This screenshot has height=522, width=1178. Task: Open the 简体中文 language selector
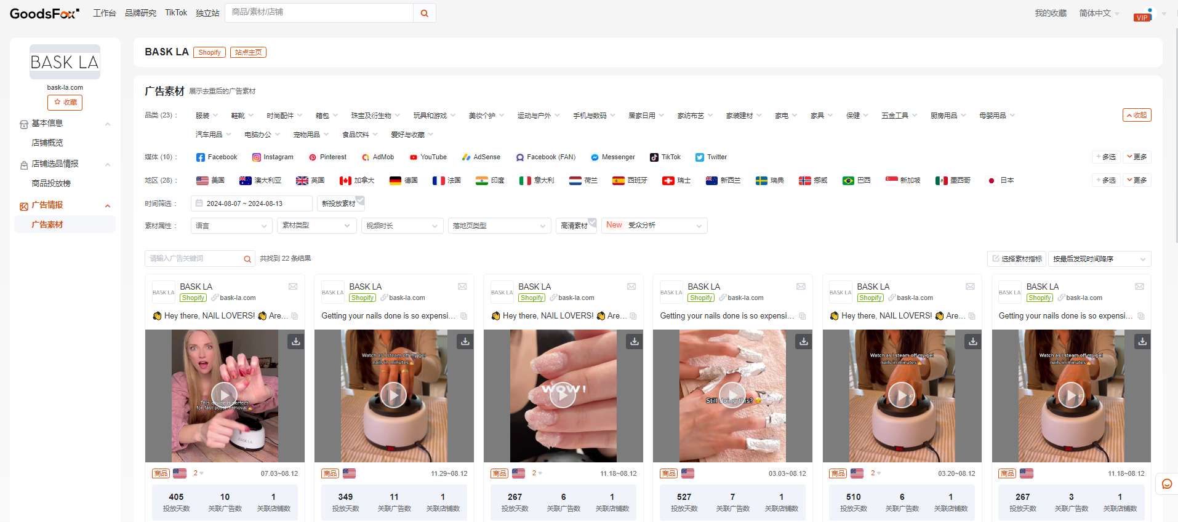coord(1099,13)
